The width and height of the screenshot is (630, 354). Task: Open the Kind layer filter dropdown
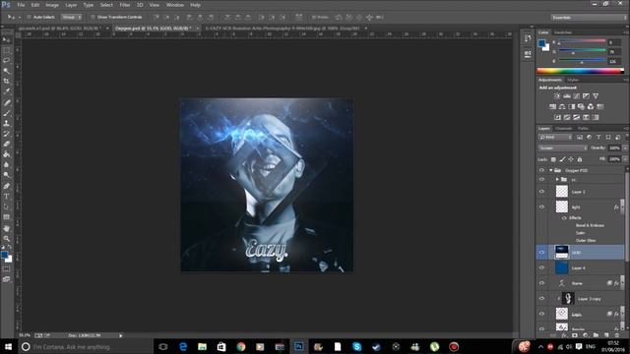pos(555,138)
